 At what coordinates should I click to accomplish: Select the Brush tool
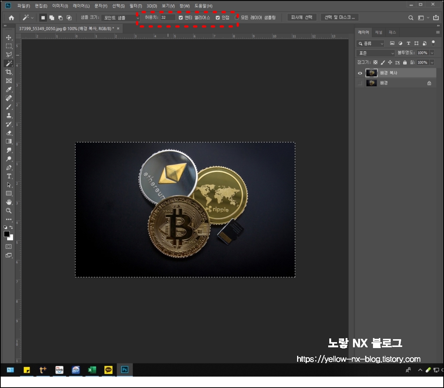click(9, 107)
